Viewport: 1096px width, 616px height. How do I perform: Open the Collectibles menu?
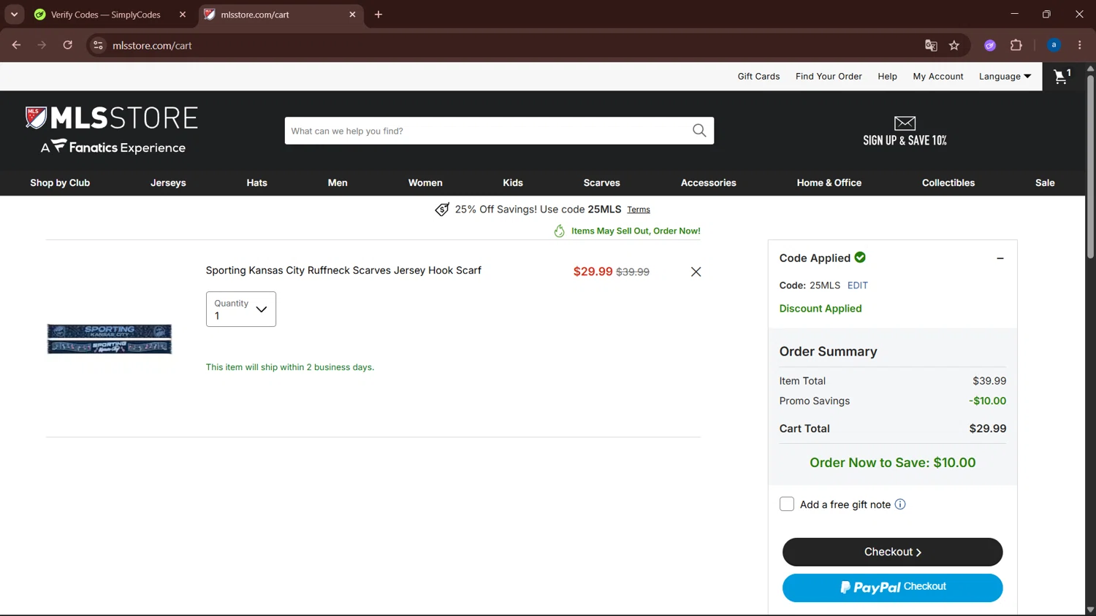pyautogui.click(x=948, y=182)
